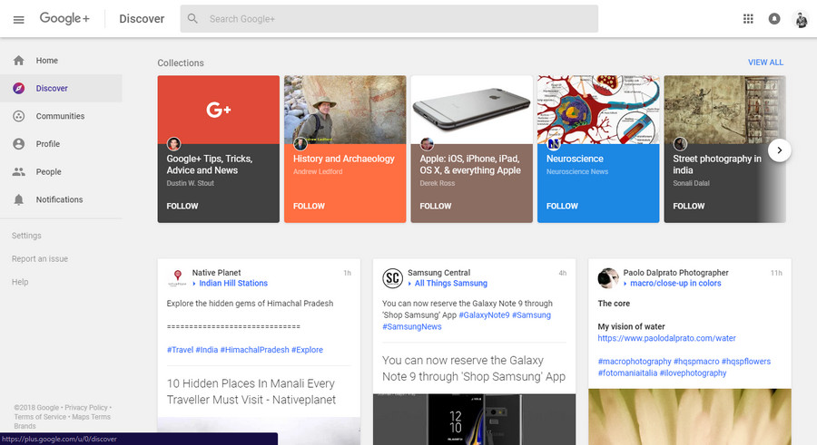Screen dimensions: 817x445
Task: Click the Profile person icon
Action: click(19, 143)
